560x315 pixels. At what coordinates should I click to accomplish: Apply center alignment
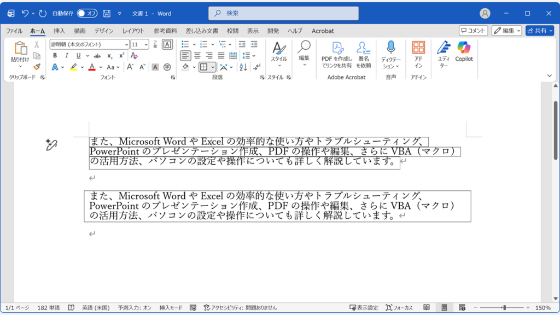(199, 55)
